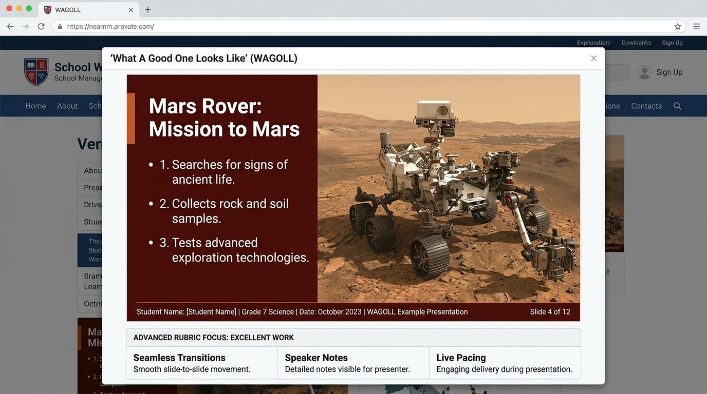Click the slide footer student name text
707x394 pixels.
point(187,312)
